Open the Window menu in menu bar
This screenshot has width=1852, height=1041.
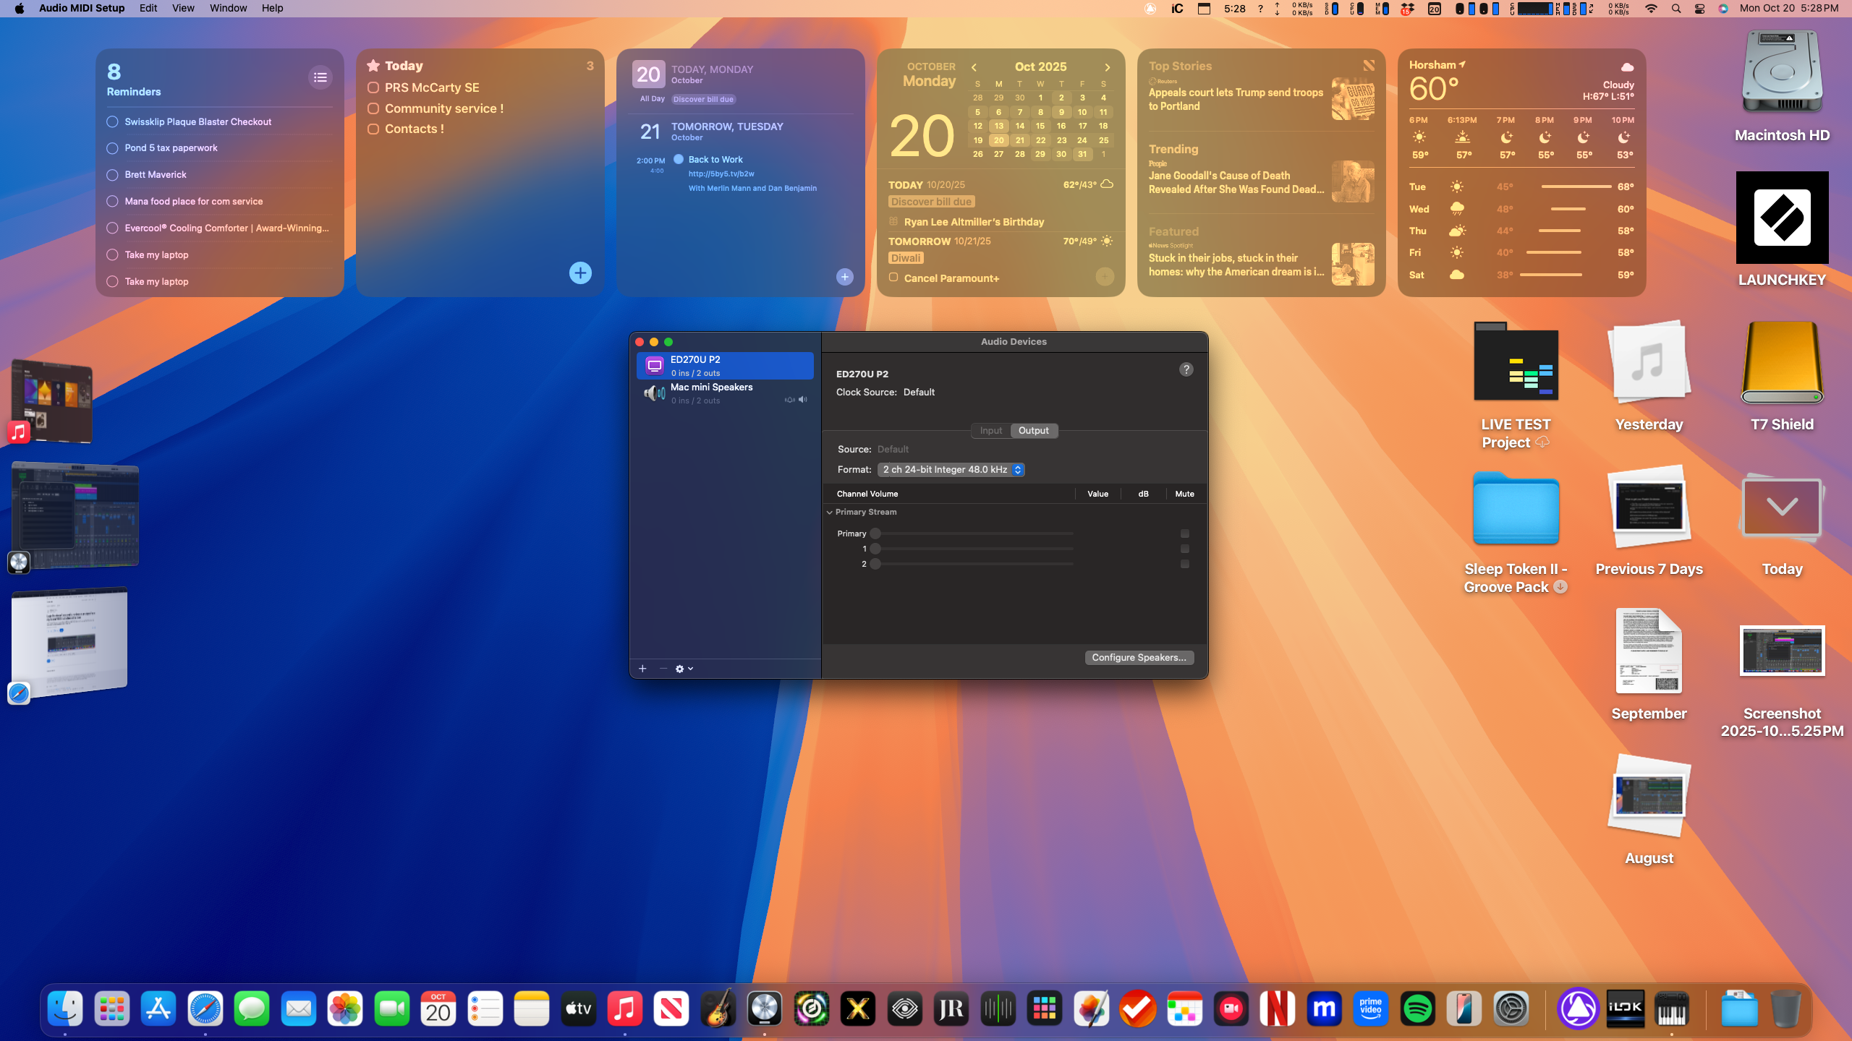(228, 8)
